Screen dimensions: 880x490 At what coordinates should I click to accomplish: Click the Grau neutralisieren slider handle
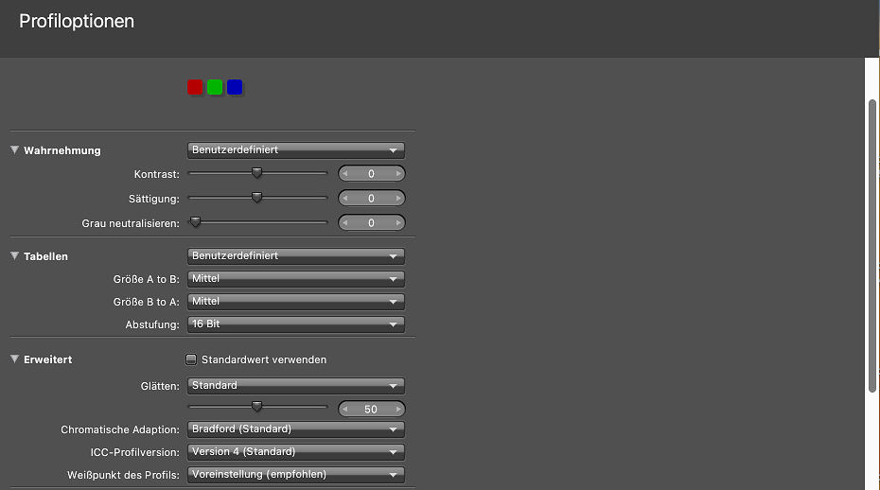(x=195, y=222)
